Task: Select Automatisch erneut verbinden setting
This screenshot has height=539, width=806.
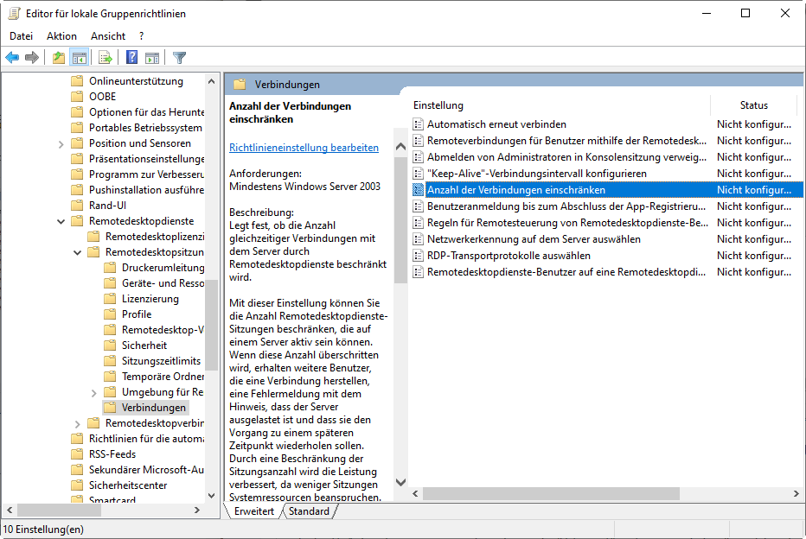Action: click(x=496, y=124)
